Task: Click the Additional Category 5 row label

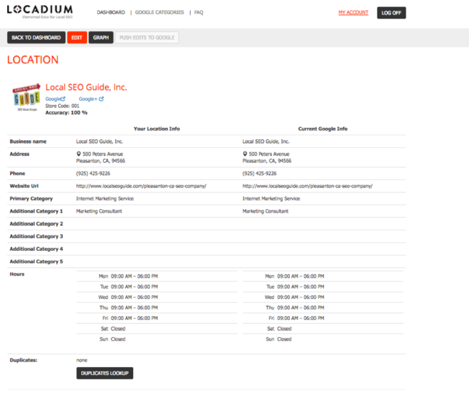Action: pyautogui.click(x=36, y=261)
